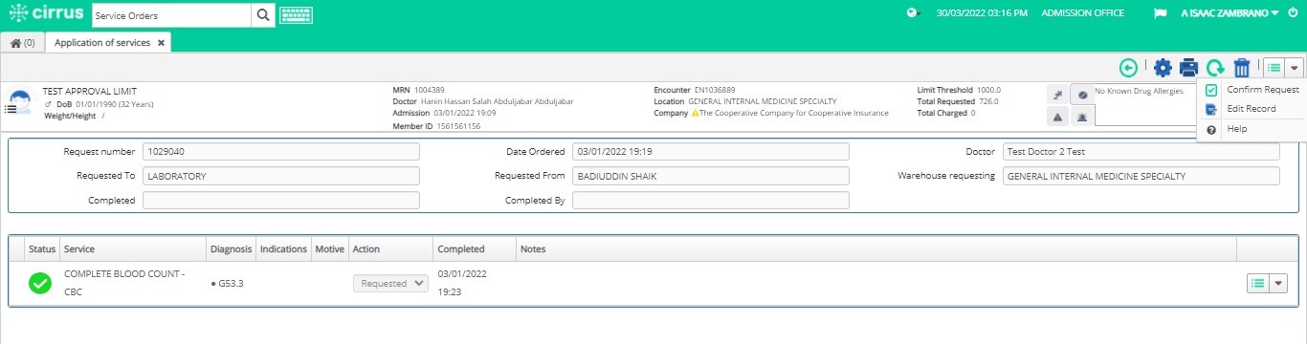
Task: Click the green status checkmark on CBC row
Action: (40, 283)
